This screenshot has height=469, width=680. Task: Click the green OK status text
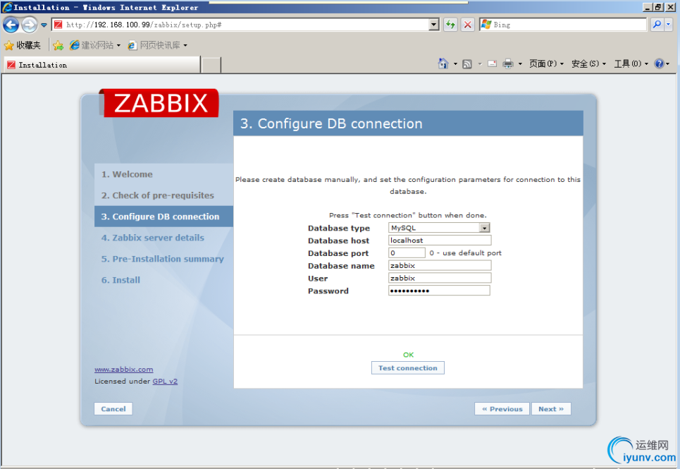tap(408, 355)
